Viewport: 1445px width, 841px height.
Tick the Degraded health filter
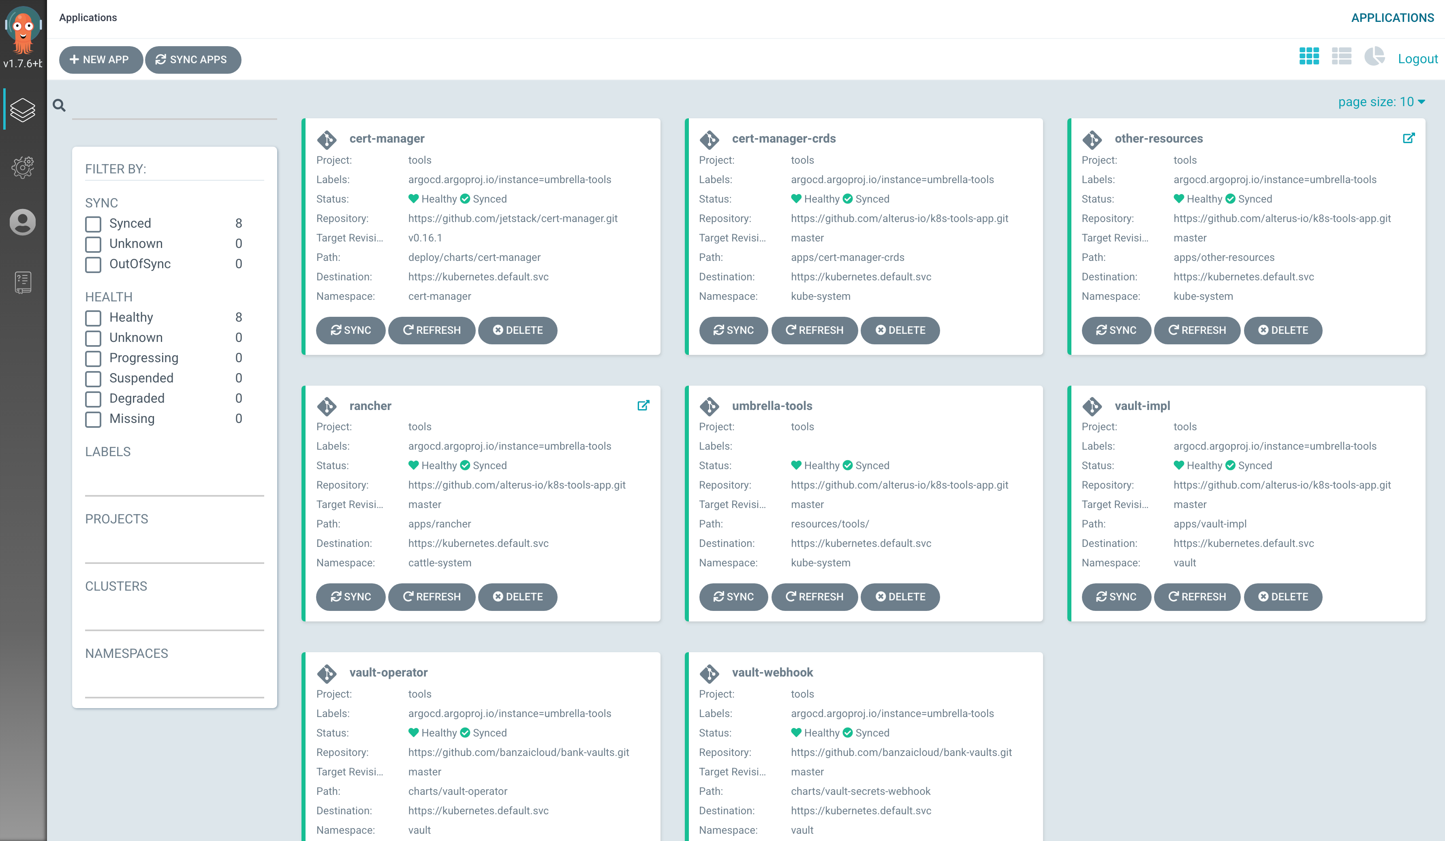point(93,399)
